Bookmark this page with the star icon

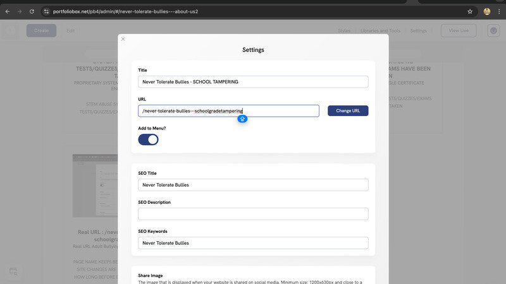(x=470, y=11)
